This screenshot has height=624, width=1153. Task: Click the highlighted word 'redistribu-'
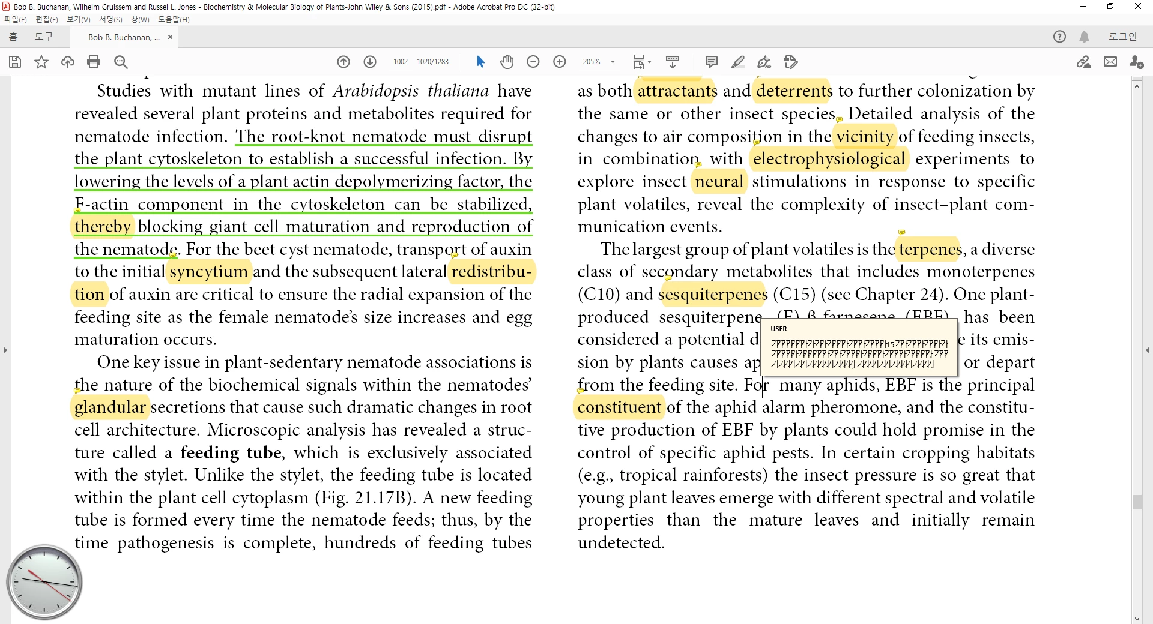(x=491, y=272)
